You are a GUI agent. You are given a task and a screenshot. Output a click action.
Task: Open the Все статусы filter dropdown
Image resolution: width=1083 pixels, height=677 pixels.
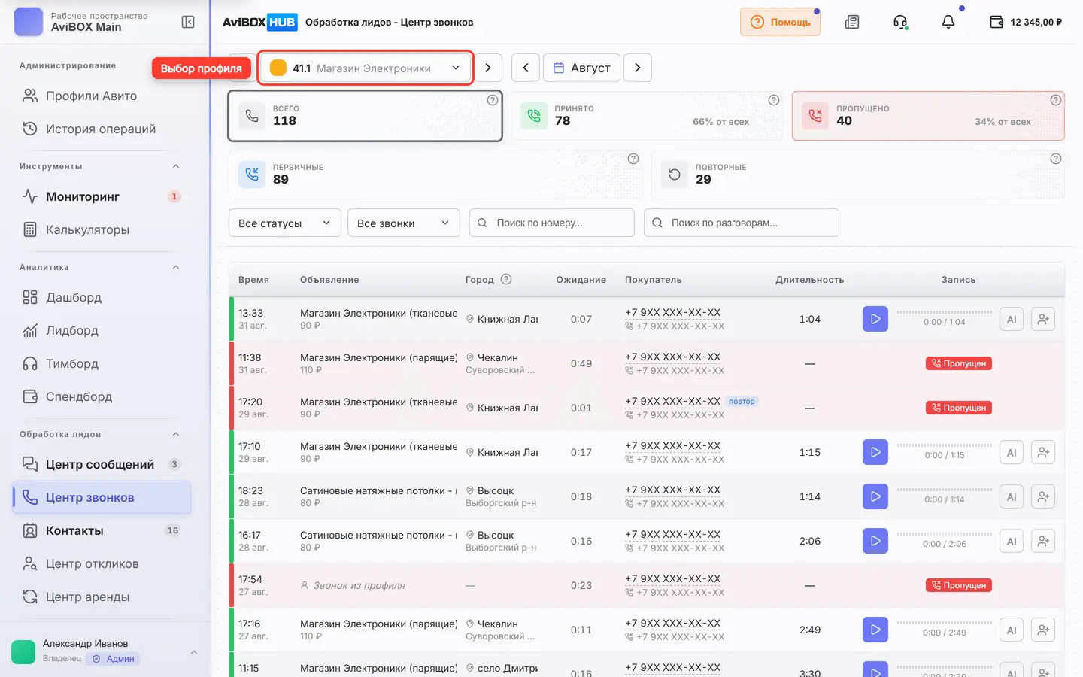click(284, 223)
